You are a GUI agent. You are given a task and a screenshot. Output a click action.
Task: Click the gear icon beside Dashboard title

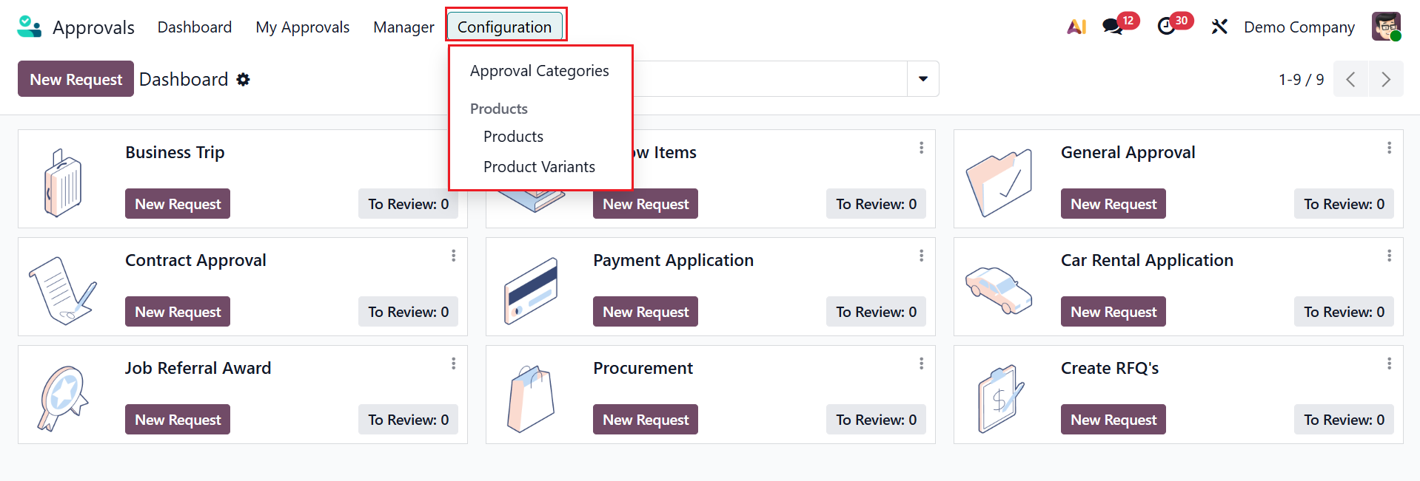click(x=244, y=80)
